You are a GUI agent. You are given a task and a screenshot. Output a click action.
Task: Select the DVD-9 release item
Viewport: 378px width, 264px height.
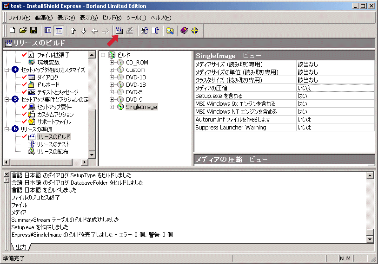tap(134, 99)
